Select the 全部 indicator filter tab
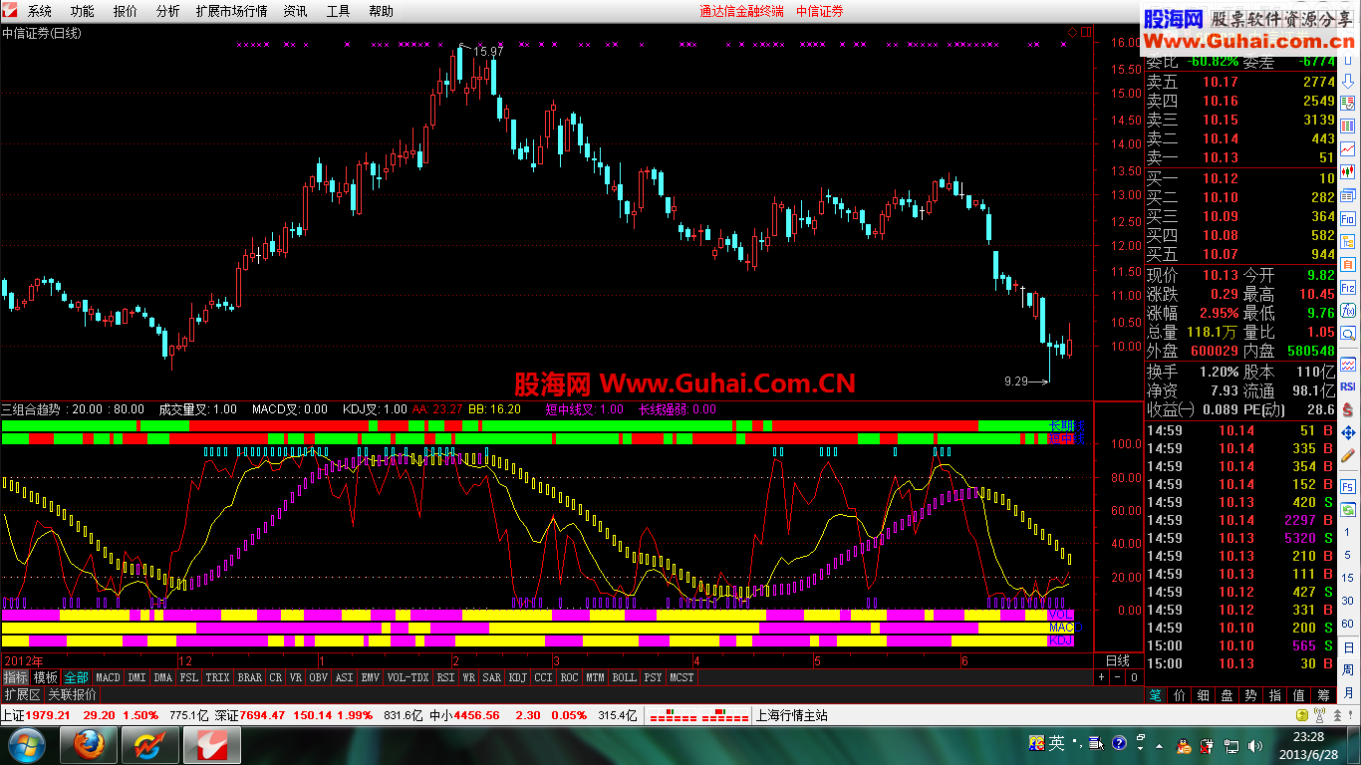Image resolution: width=1361 pixels, height=765 pixels. pyautogui.click(x=77, y=677)
